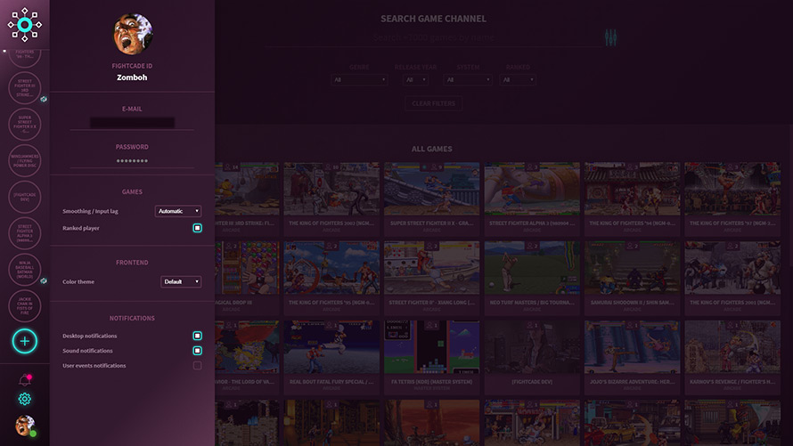This screenshot has width=793, height=446.
Task: Open Real Bout Fatal Fury Special thumbnail
Action: [331, 347]
